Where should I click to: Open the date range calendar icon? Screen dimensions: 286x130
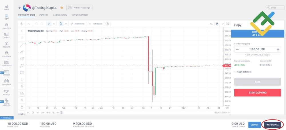coord(61,113)
